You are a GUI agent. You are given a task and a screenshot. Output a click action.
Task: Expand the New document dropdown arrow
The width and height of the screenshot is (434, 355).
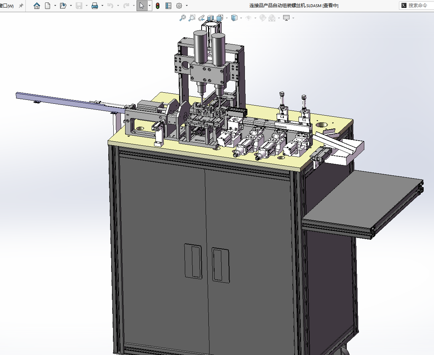tap(55, 6)
